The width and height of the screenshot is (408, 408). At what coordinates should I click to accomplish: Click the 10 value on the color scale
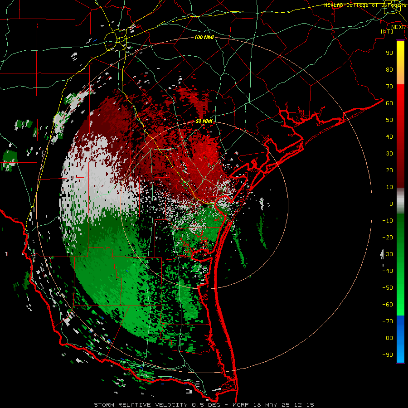coord(389,187)
